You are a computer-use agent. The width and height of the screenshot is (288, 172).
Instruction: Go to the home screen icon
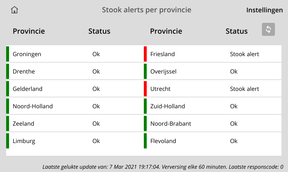[14, 10]
